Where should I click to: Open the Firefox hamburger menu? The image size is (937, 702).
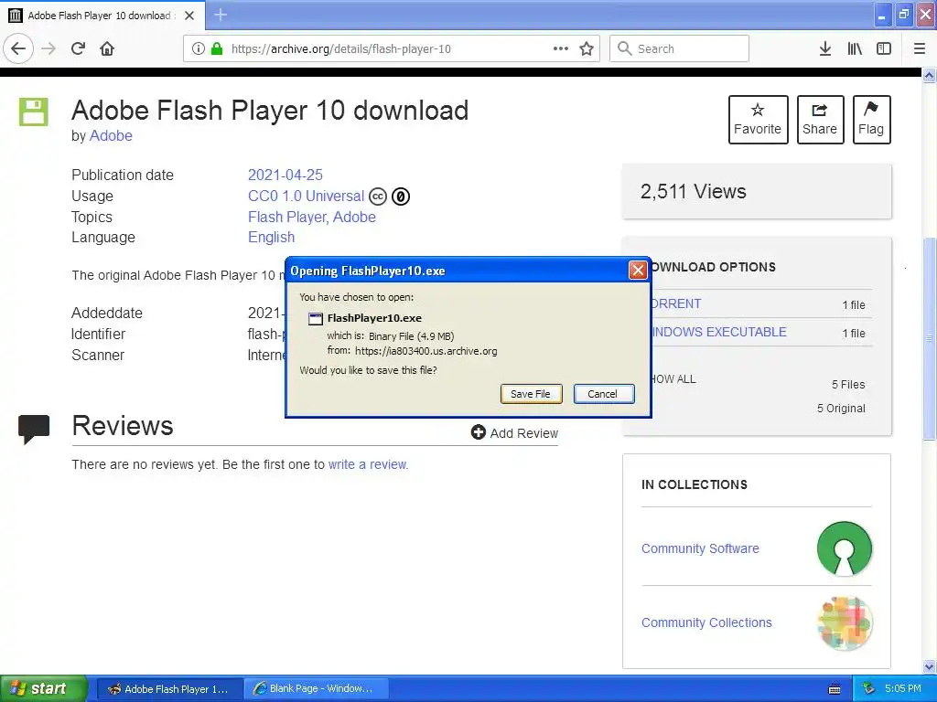point(920,48)
